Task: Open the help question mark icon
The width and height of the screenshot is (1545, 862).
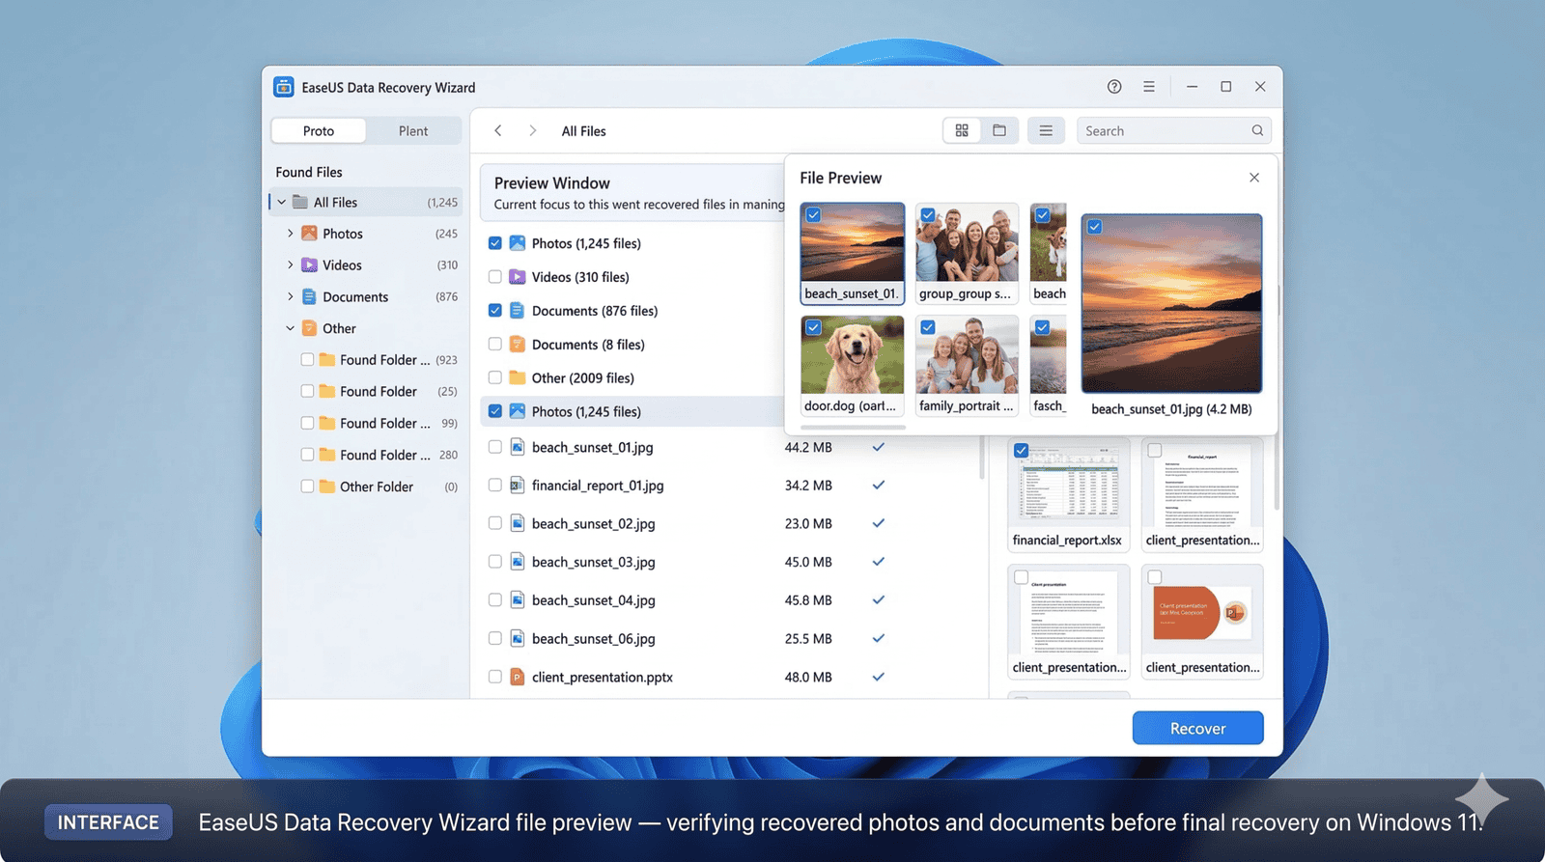Action: pyautogui.click(x=1114, y=87)
